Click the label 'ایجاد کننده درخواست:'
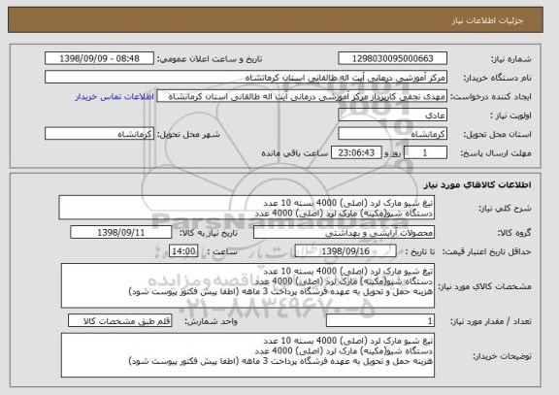Viewport: 559px width, 395px height. point(491,97)
